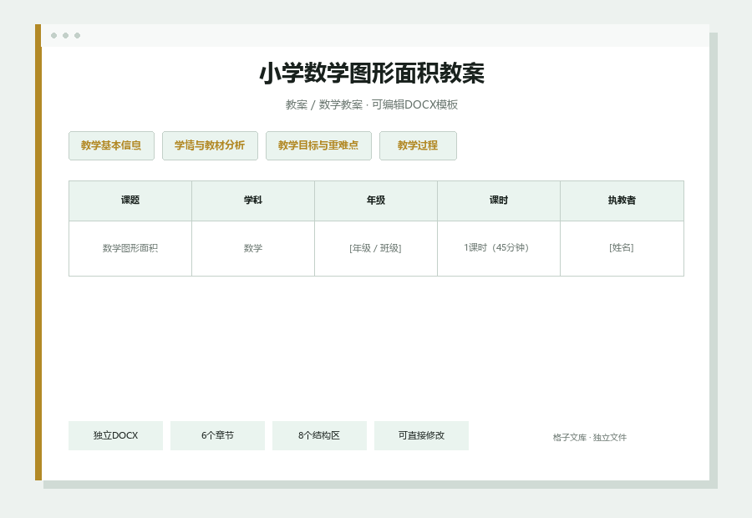Select the 8个结构区 tag
This screenshot has width=752, height=518.
point(319,435)
